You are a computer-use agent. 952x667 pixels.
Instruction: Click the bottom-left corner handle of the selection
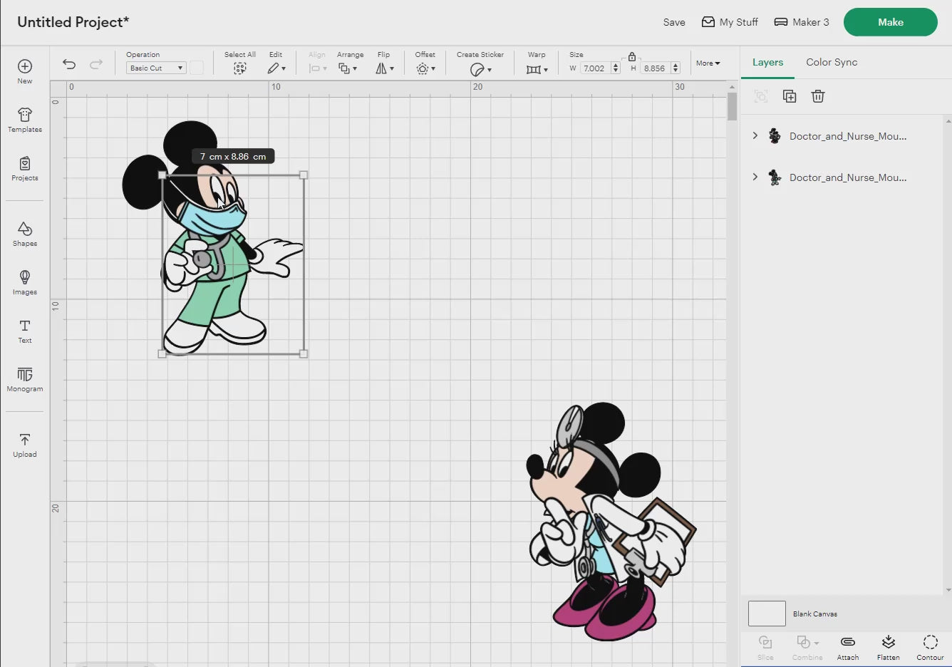pyautogui.click(x=162, y=353)
